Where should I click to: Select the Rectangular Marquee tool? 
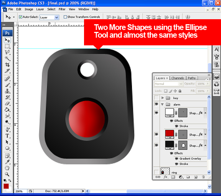point(7,47)
